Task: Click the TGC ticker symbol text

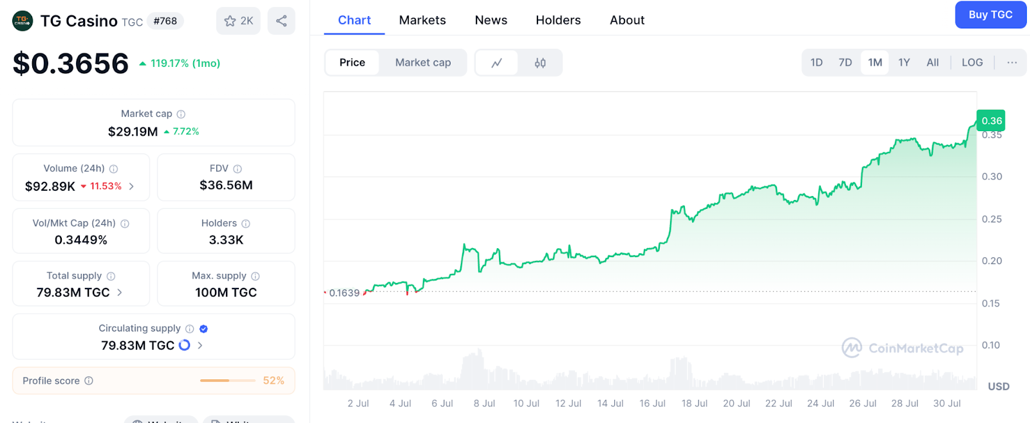Action: point(132,22)
